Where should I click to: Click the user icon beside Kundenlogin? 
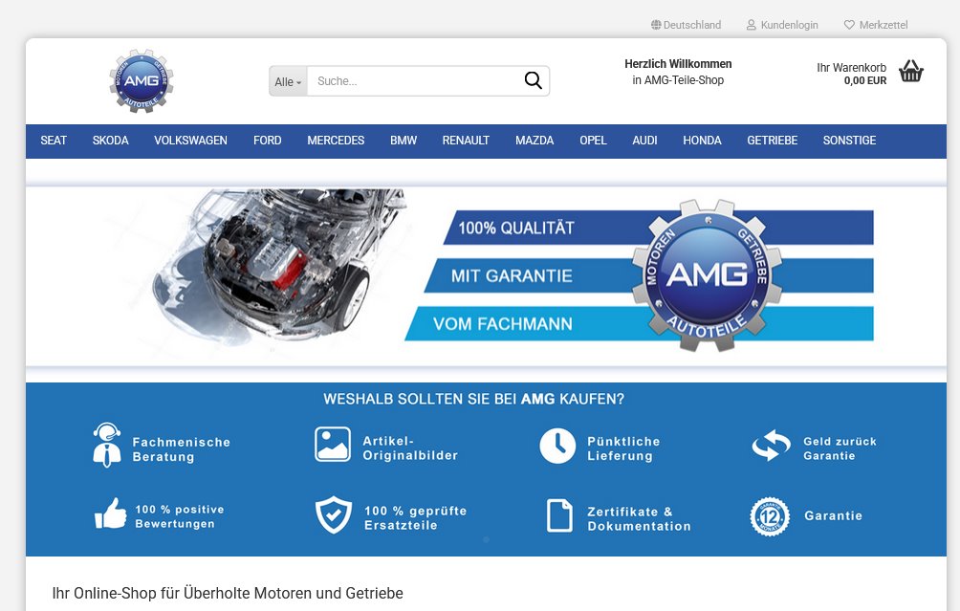coord(752,25)
